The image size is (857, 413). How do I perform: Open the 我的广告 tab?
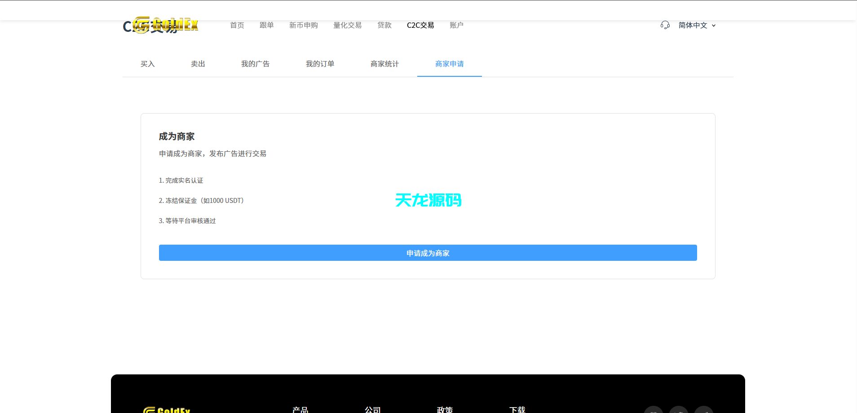(255, 64)
